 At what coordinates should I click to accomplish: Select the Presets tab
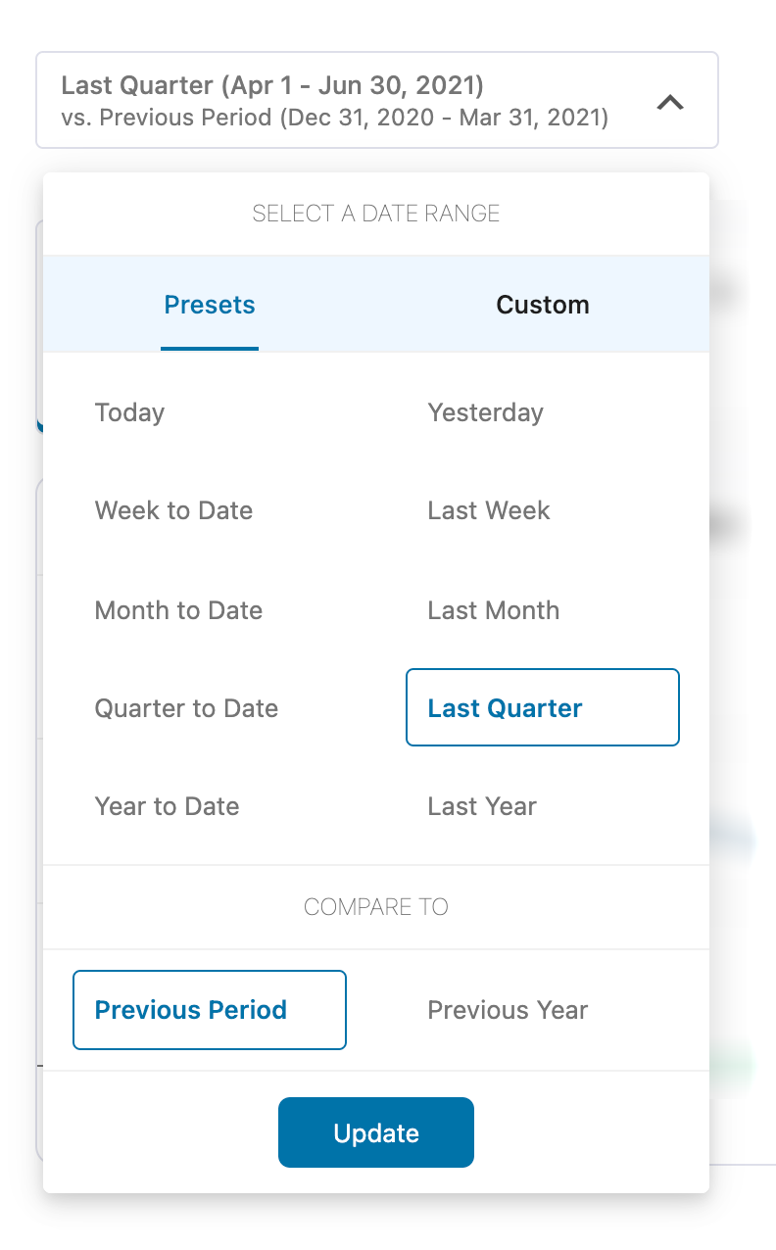(x=209, y=305)
